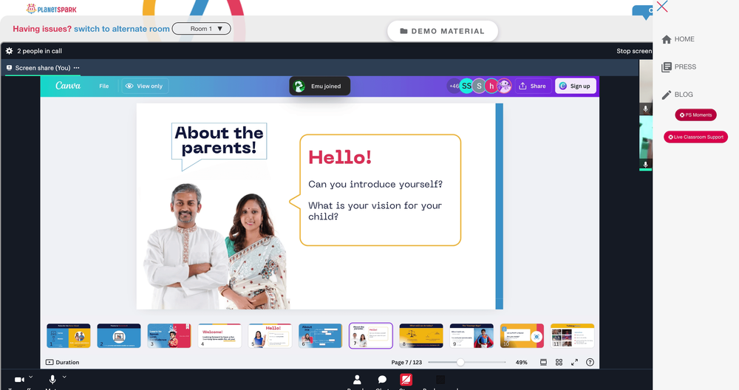The image size is (739, 390).
Task: Click the PS Moments button
Action: click(x=695, y=115)
